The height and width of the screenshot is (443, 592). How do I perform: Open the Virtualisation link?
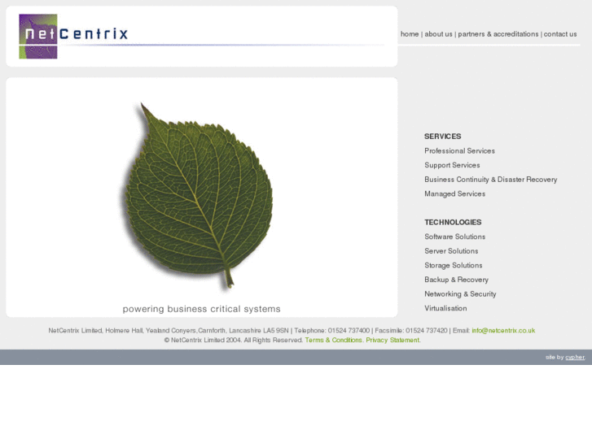pos(445,308)
